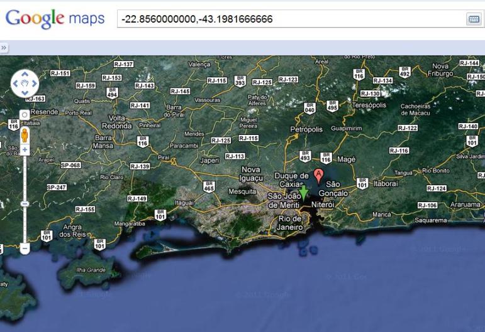Click the Ilha Grande island label

[x=91, y=270]
